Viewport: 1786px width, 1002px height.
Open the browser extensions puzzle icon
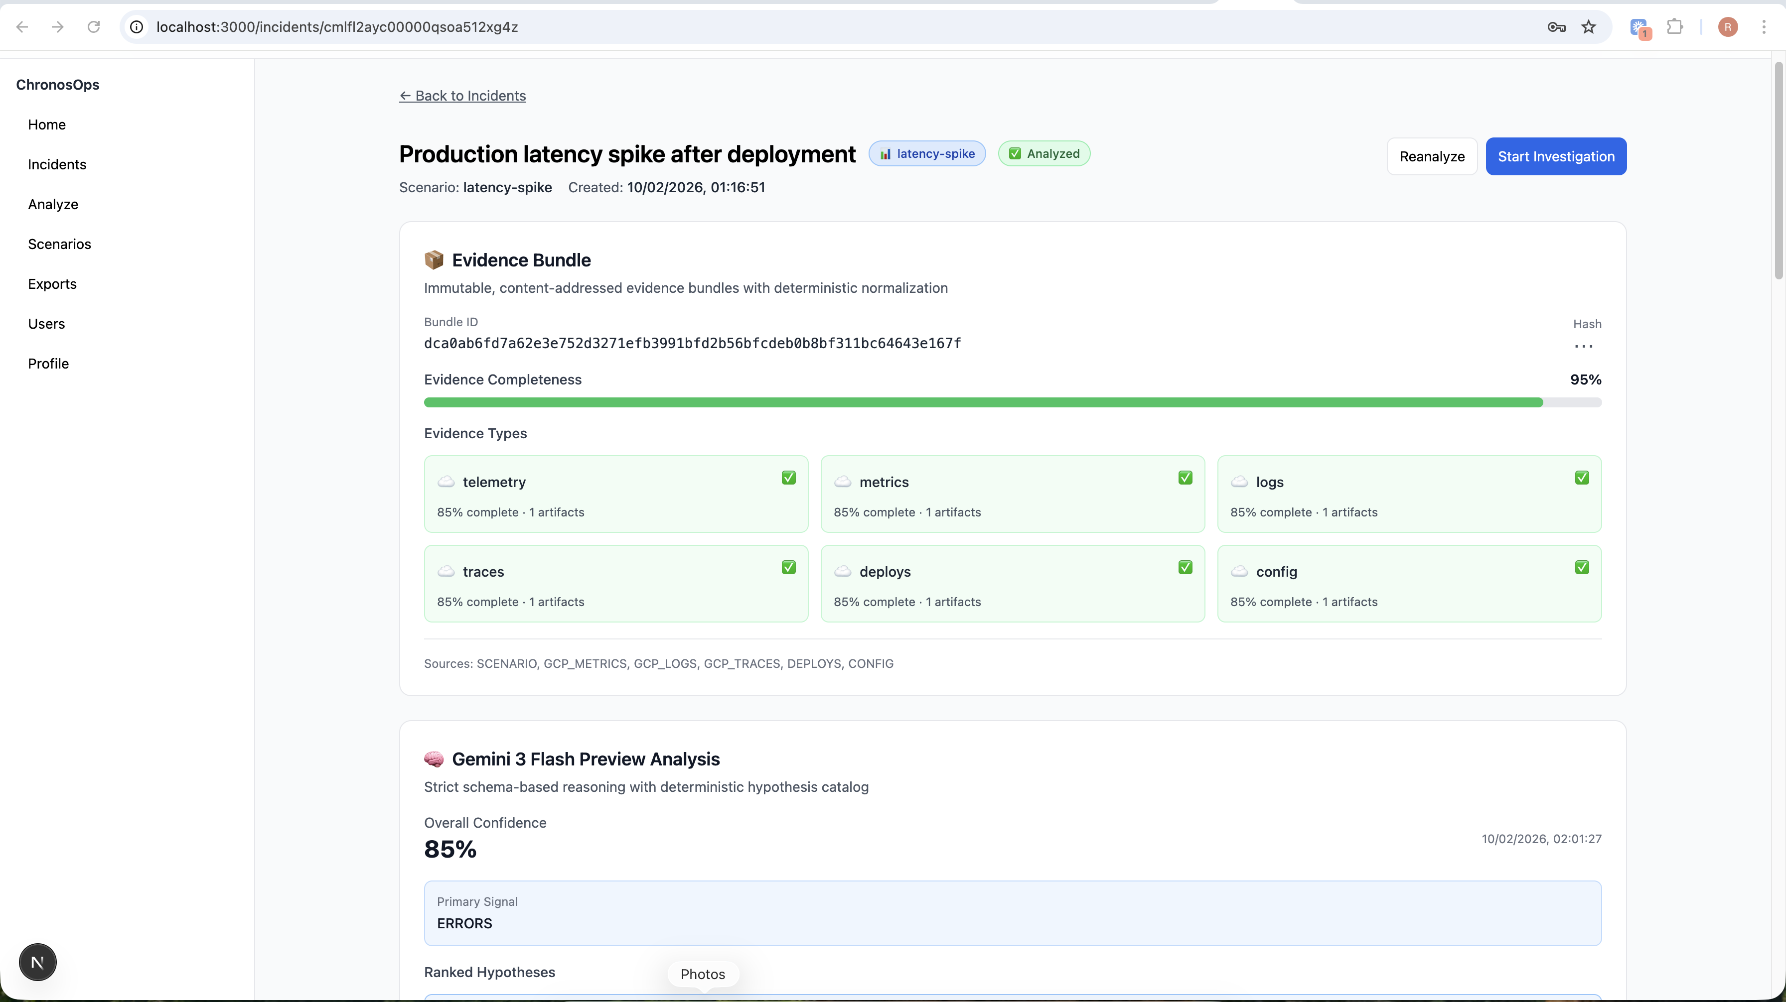pos(1675,27)
